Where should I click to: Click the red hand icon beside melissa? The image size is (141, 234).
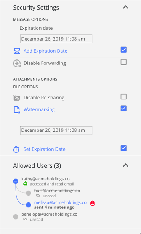(93, 203)
